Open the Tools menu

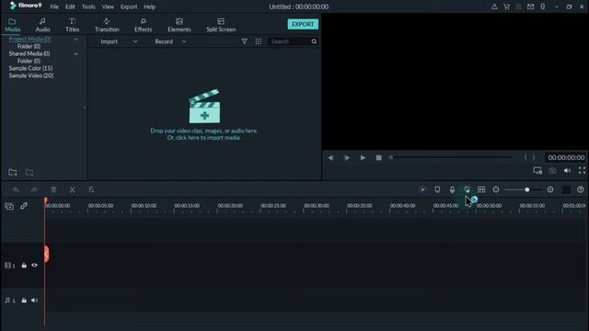coord(88,6)
